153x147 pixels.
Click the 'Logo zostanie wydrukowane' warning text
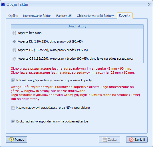(x=75, y=97)
